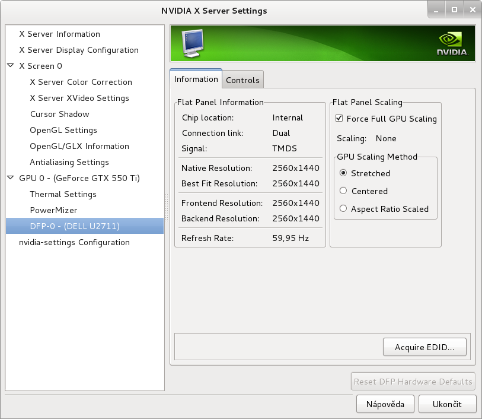Click the monitor icon in the green banner
Image resolution: width=482 pixels, height=419 pixels.
pos(193,43)
